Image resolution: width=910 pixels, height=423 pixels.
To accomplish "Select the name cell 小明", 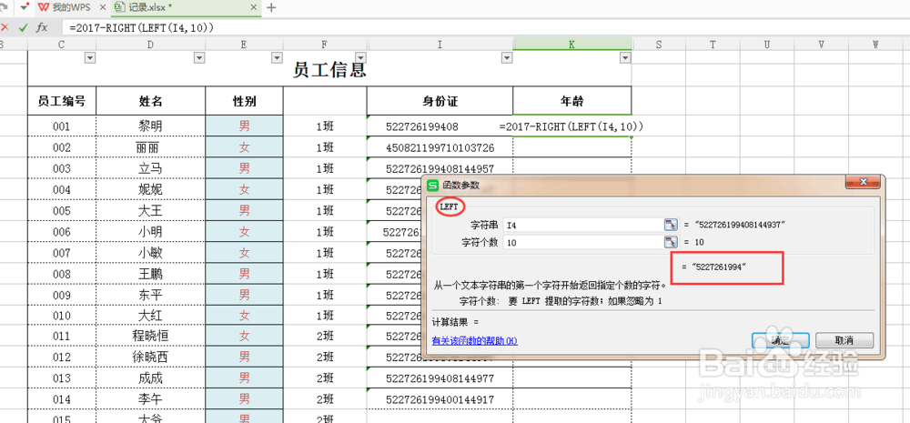I will [x=150, y=232].
